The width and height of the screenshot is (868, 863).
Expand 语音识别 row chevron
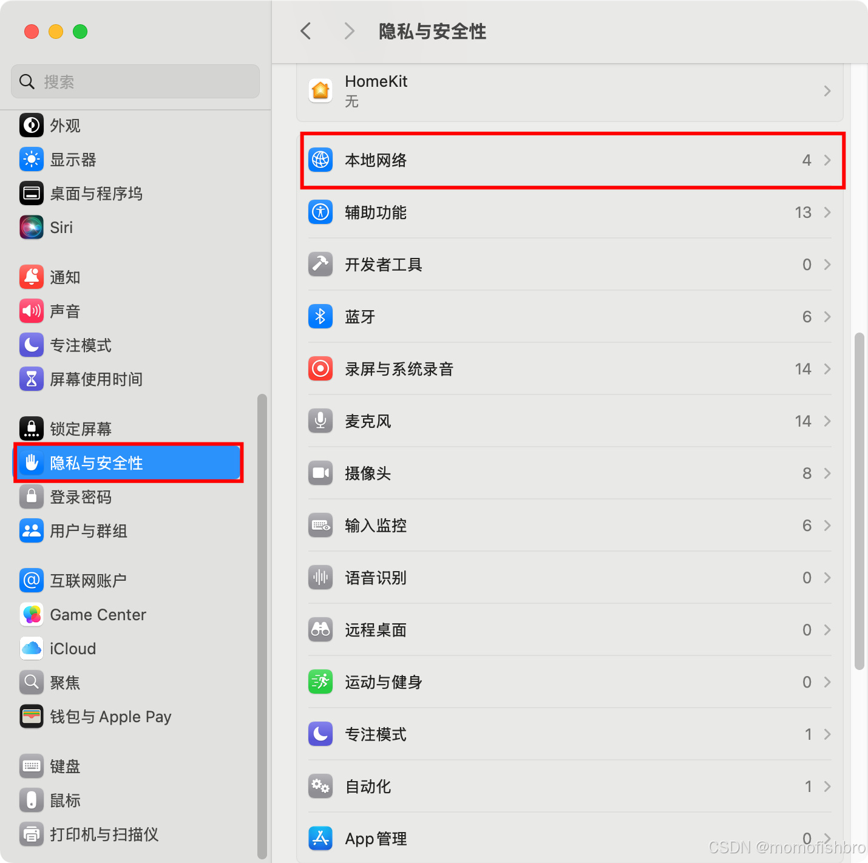[827, 578]
